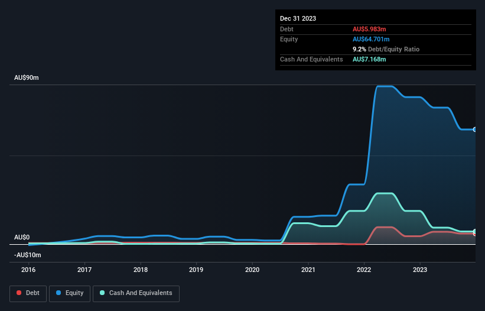This screenshot has height=311, width=485.
Task: Click the Dec 31 2023 tooltip date
Action: click(298, 18)
